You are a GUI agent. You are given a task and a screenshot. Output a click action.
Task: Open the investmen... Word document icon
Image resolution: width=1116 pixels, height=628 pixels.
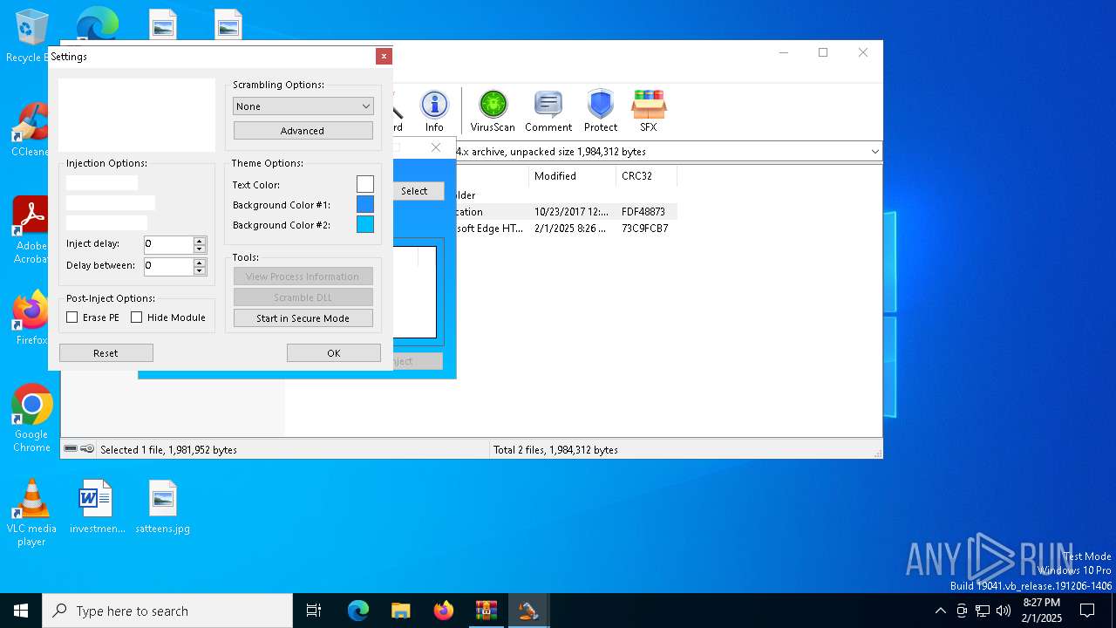pos(97,506)
